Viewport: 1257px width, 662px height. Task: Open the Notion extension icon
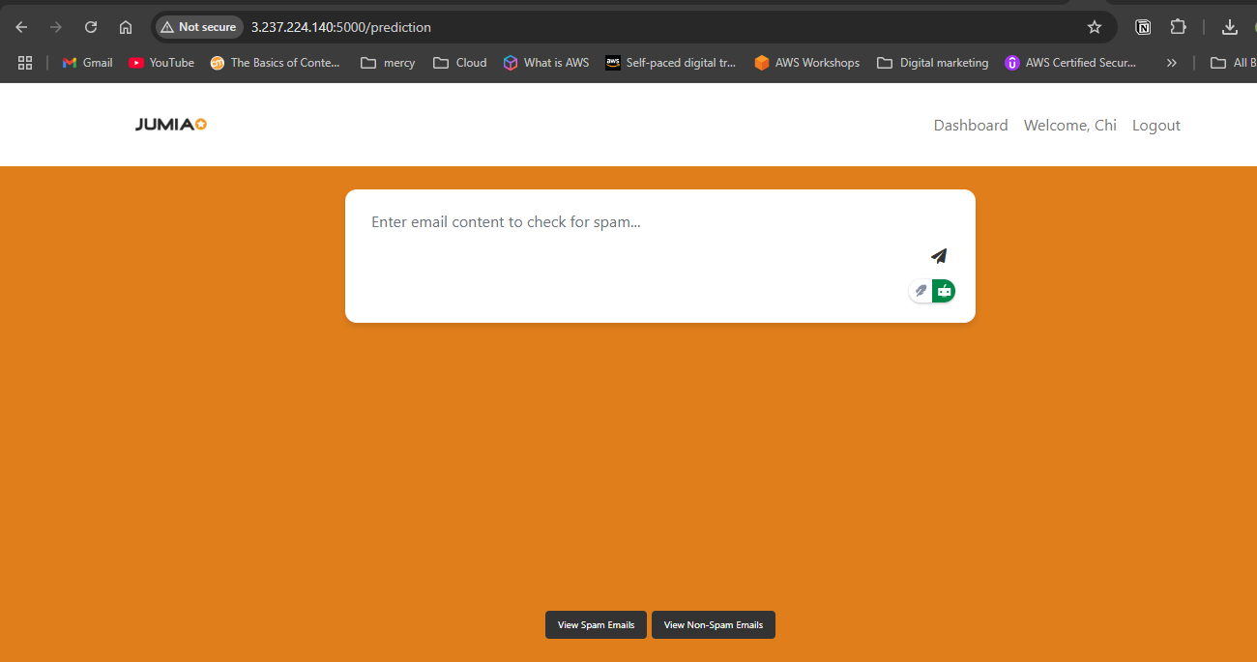point(1143,27)
